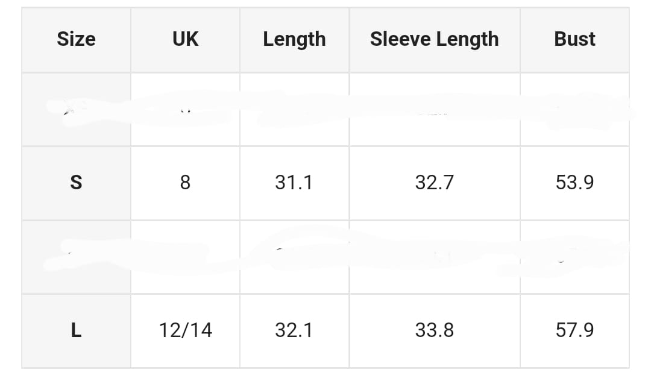The height and width of the screenshot is (387, 651).
Task: Select the 53.9 bust value
Action: pyautogui.click(x=574, y=182)
